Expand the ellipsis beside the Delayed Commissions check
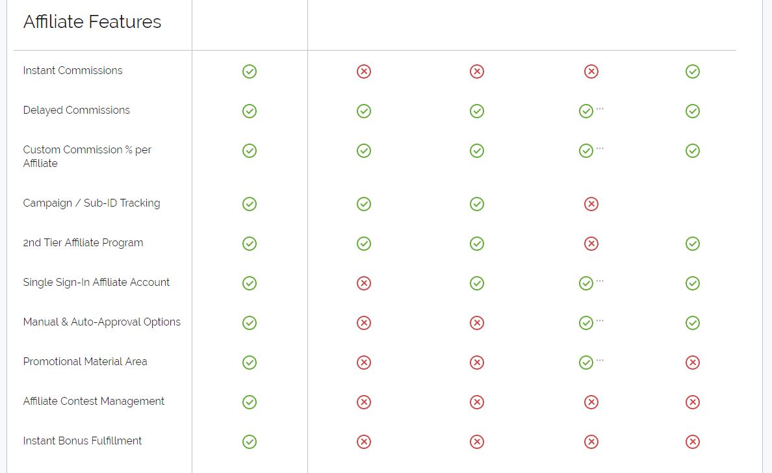 600,109
